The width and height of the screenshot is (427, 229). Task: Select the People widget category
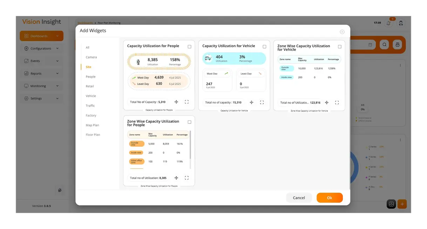[90, 77]
